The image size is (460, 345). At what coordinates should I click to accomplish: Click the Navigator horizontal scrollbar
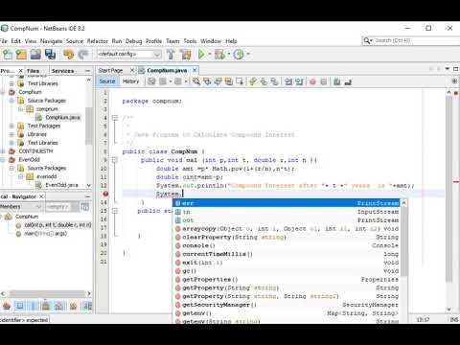(x=46, y=293)
